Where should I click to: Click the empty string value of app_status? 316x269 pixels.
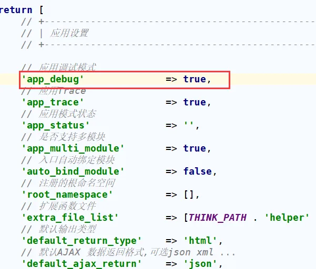[189, 125]
